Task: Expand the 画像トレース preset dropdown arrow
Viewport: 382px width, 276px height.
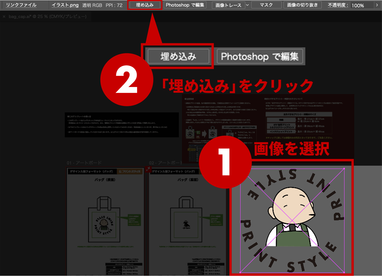Action: (247, 5)
